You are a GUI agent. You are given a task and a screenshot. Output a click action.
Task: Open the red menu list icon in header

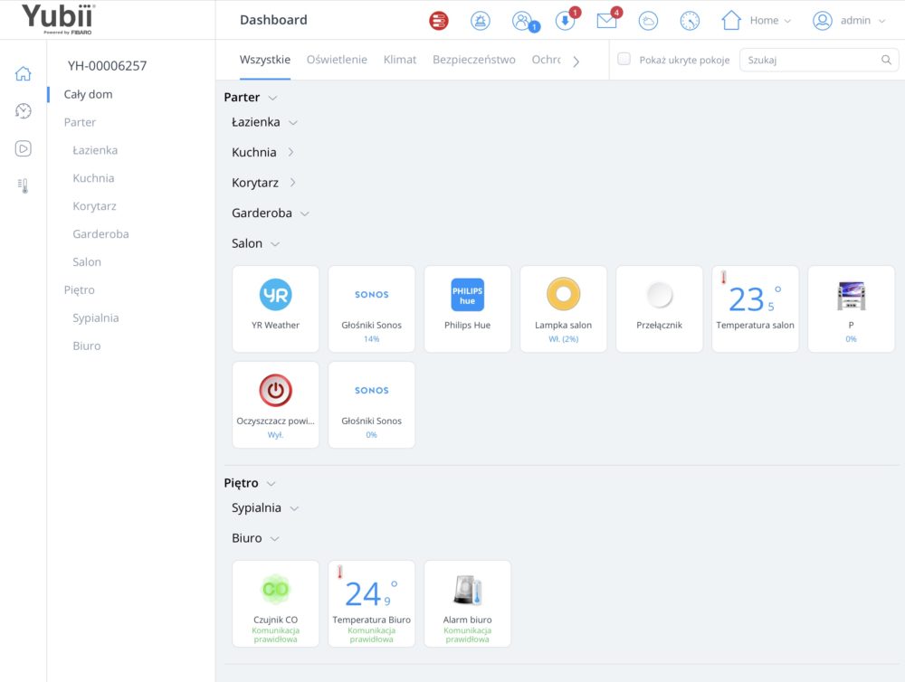tap(439, 21)
